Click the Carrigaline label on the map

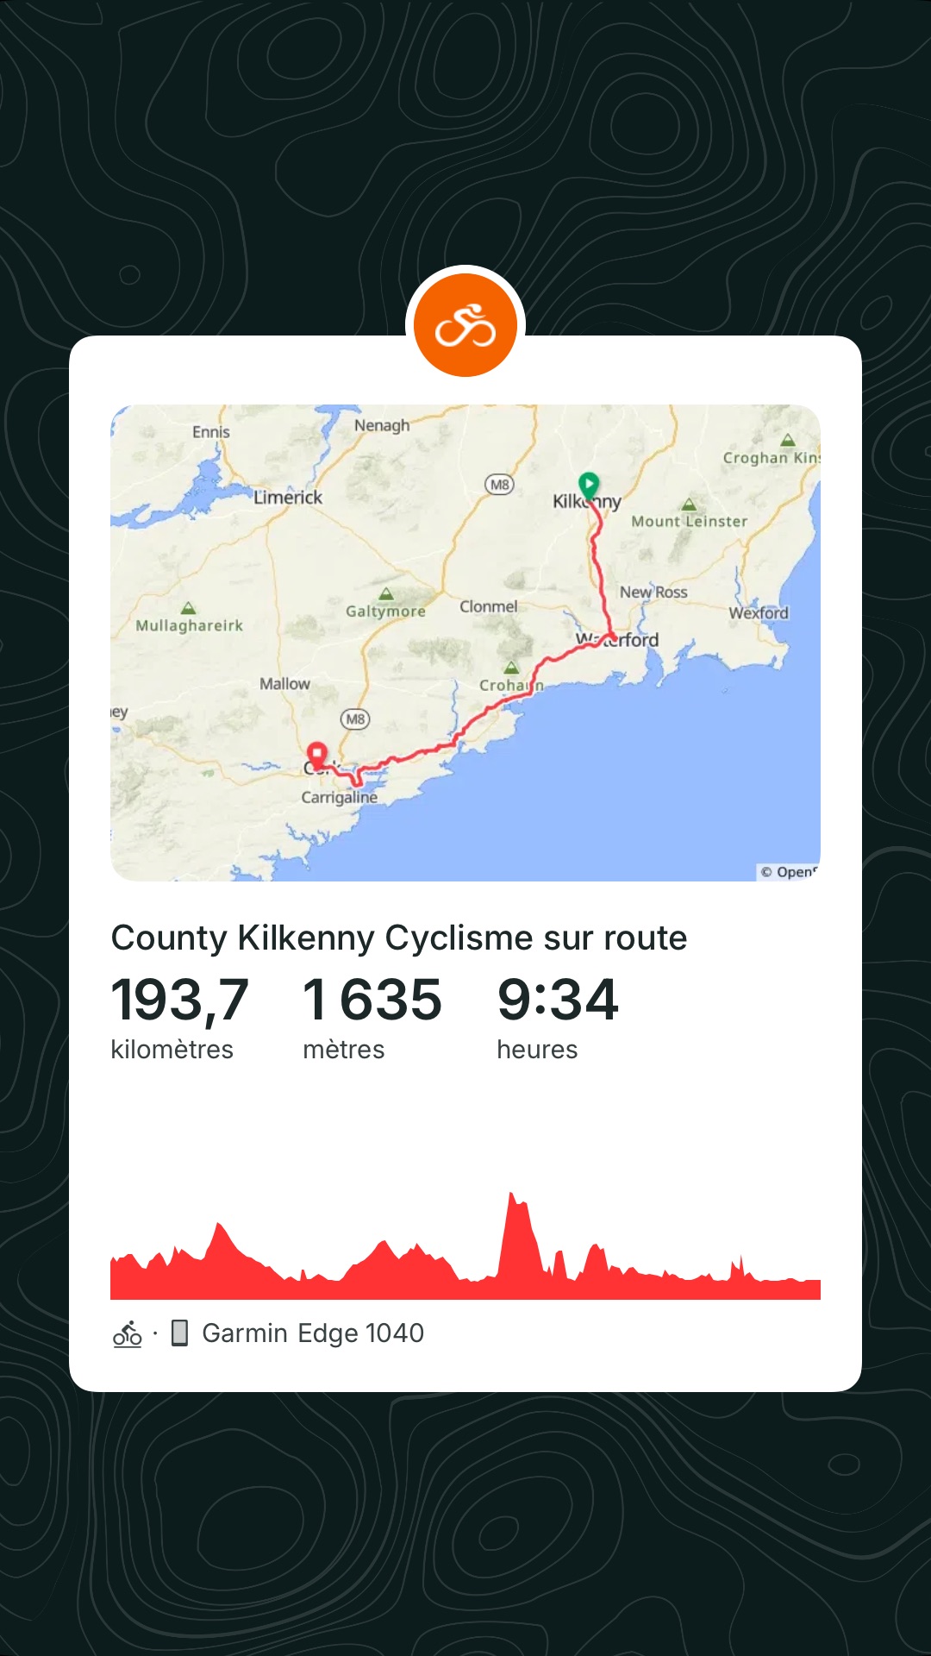pyautogui.click(x=340, y=798)
